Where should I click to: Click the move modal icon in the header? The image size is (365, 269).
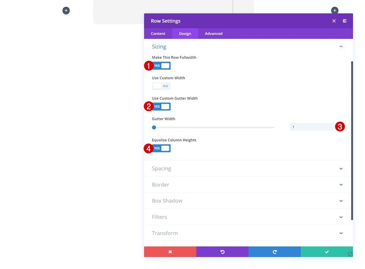coord(334,21)
